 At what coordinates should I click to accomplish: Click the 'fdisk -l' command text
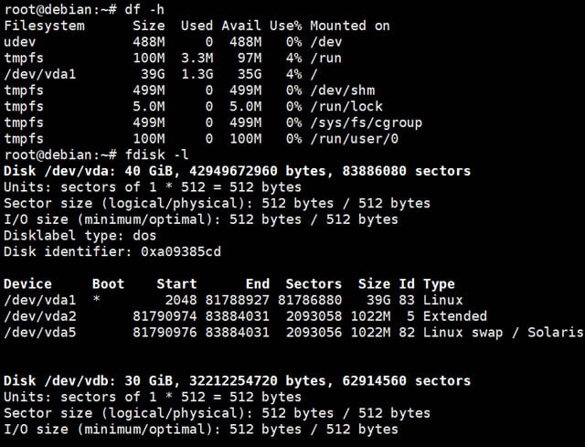pyautogui.click(x=156, y=154)
